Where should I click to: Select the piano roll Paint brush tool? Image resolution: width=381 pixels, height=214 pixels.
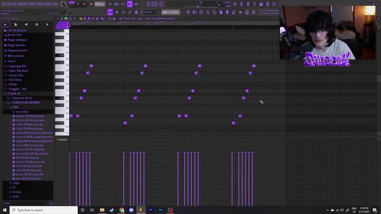[85, 18]
